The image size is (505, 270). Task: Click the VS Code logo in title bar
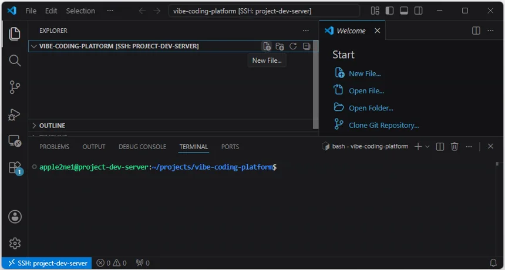click(12, 11)
